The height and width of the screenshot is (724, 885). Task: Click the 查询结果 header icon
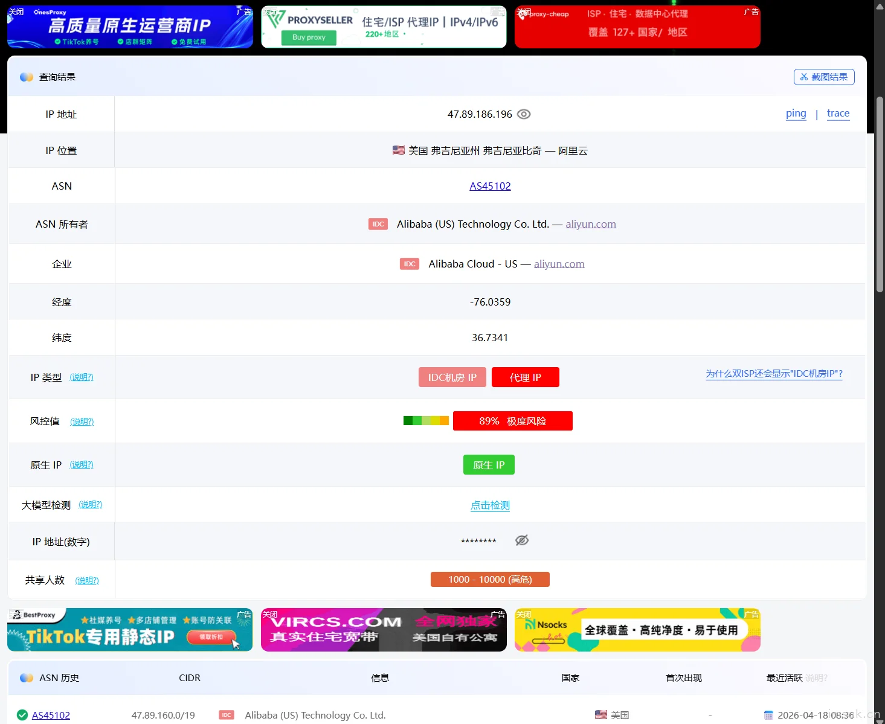point(27,77)
